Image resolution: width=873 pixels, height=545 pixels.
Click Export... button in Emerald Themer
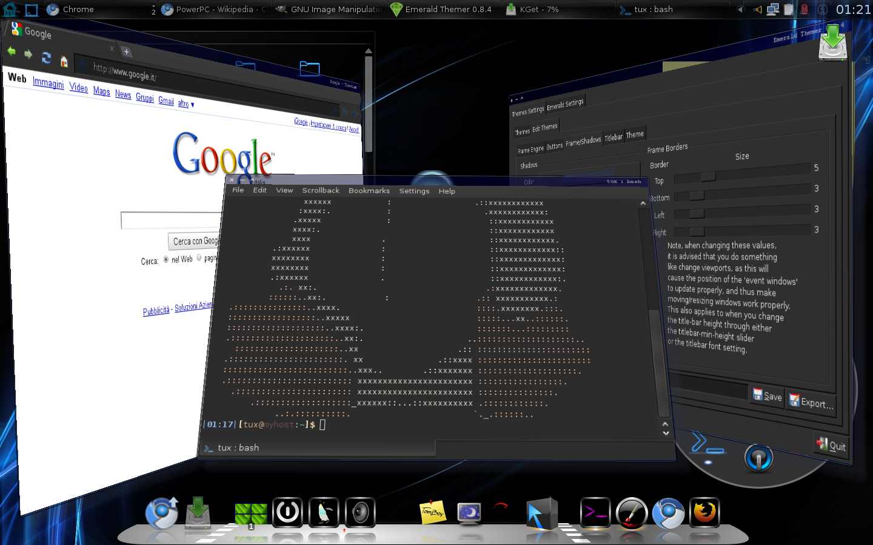coord(811,401)
